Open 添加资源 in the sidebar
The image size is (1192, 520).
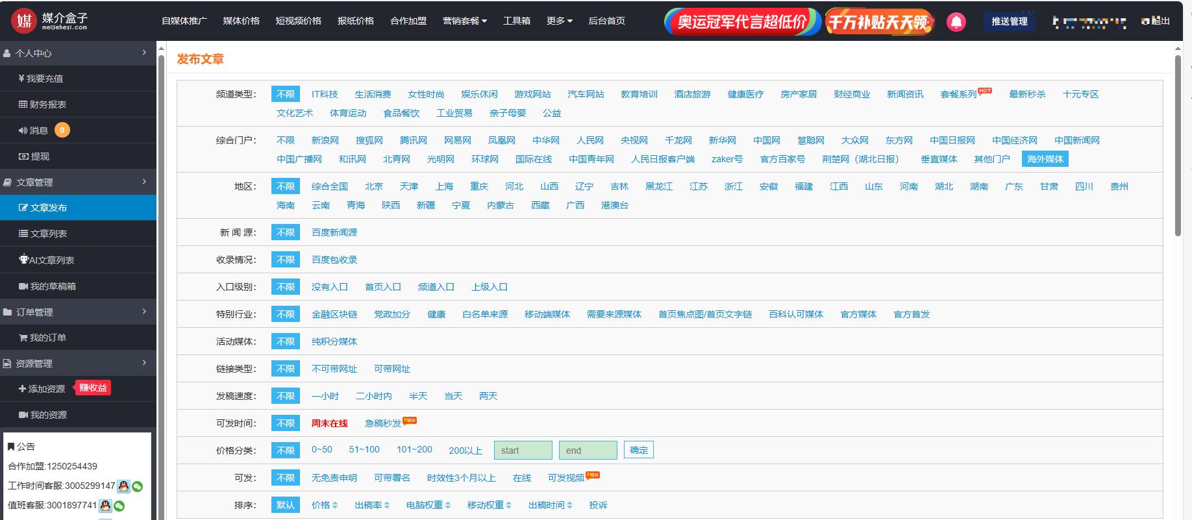(42, 389)
